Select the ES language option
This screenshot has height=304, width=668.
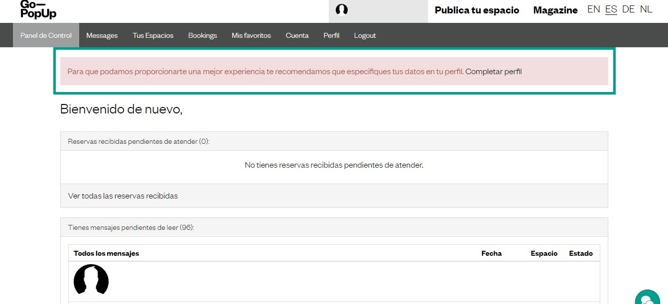[611, 9]
